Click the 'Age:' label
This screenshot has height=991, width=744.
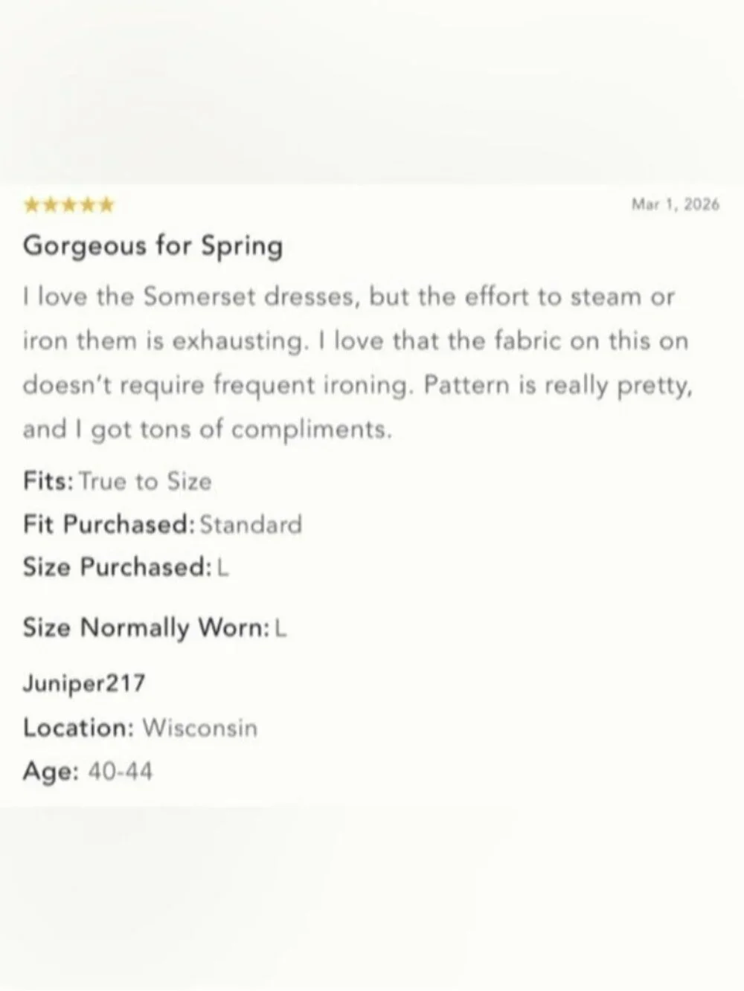pyautogui.click(x=50, y=771)
